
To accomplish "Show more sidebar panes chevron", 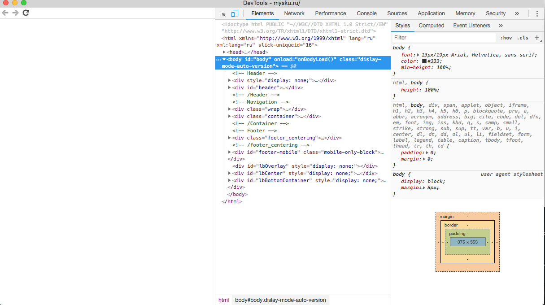I will 501,26.
